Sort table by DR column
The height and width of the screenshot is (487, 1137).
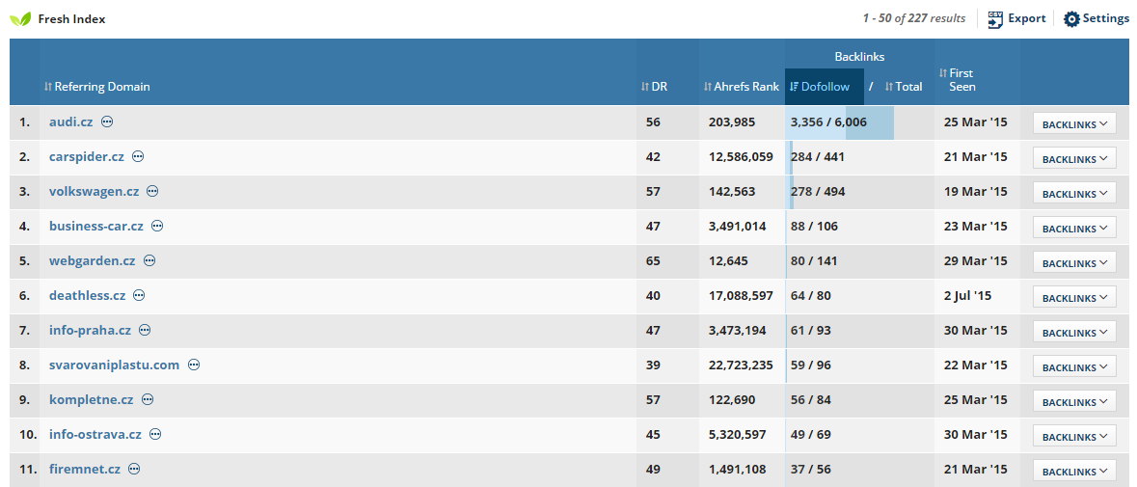654,87
